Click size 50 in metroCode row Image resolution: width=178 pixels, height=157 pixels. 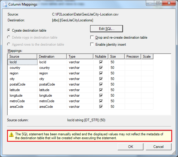pos(117,101)
